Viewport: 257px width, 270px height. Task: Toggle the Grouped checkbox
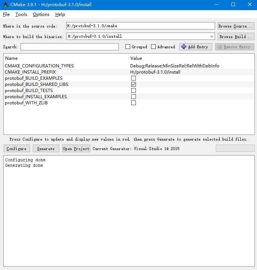point(128,47)
